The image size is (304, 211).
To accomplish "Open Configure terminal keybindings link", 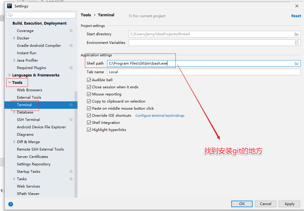I will pos(160,116).
